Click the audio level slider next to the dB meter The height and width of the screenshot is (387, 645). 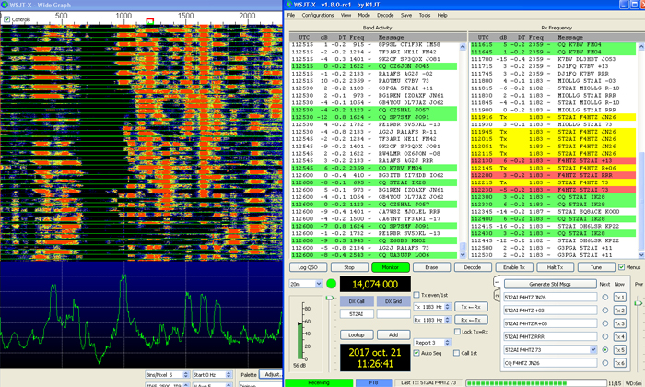coord(330,298)
